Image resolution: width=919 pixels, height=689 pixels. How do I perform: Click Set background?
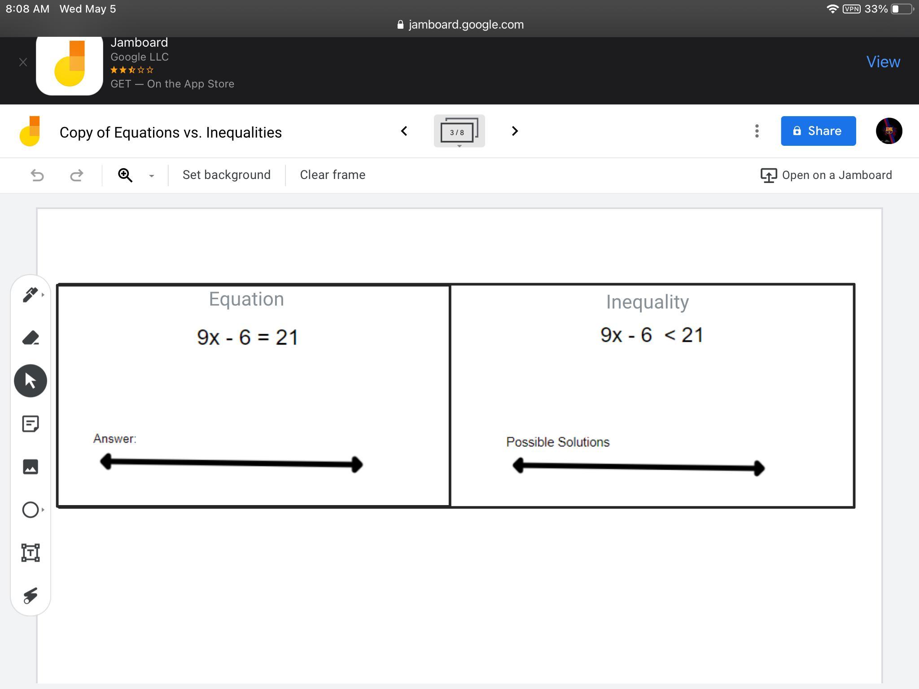point(226,175)
